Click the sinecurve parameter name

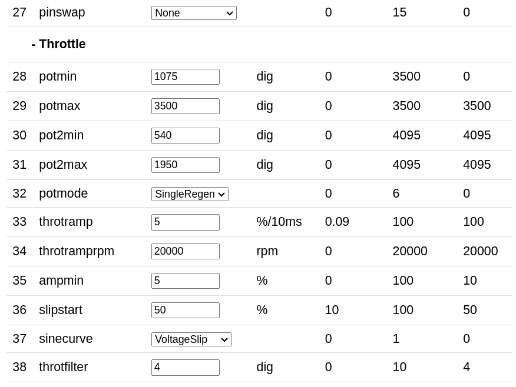click(x=65, y=339)
